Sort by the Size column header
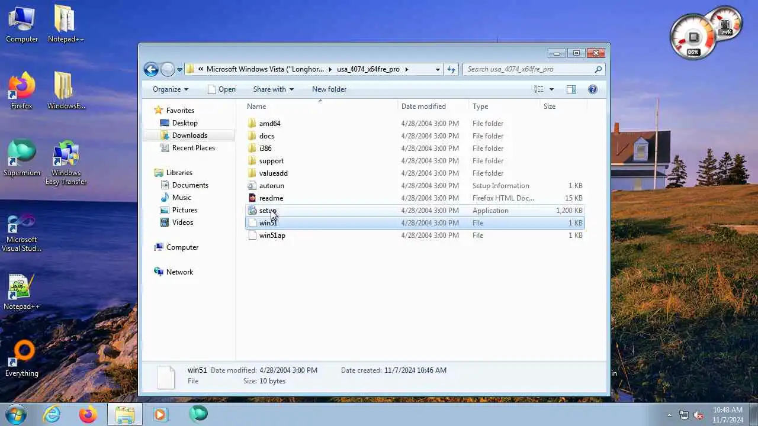This screenshot has height=426, width=758. coord(563,106)
